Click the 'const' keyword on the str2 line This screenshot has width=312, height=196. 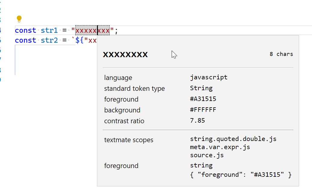pos(26,40)
